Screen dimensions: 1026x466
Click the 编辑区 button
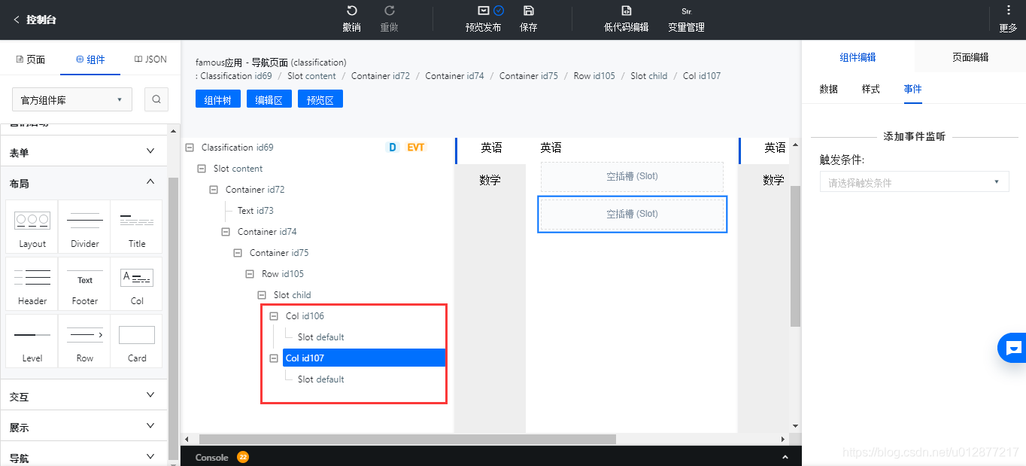269,99
